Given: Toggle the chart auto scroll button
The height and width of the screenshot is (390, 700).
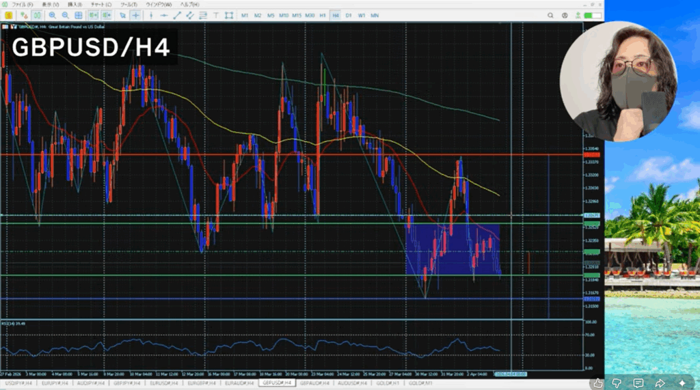Looking at the screenshot, I should [x=94, y=14].
